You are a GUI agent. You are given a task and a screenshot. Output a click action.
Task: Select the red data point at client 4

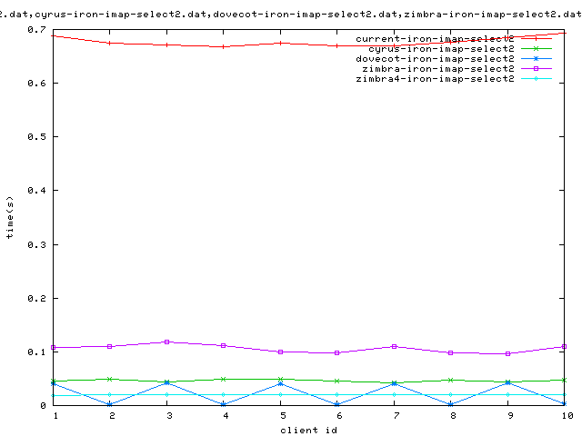(224, 46)
